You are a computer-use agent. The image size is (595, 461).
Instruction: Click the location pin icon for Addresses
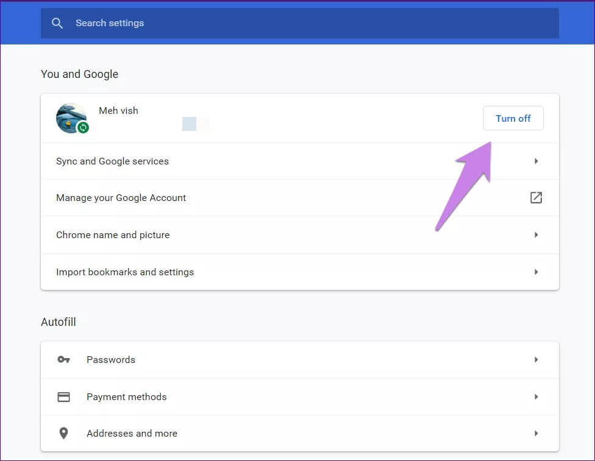tap(63, 434)
